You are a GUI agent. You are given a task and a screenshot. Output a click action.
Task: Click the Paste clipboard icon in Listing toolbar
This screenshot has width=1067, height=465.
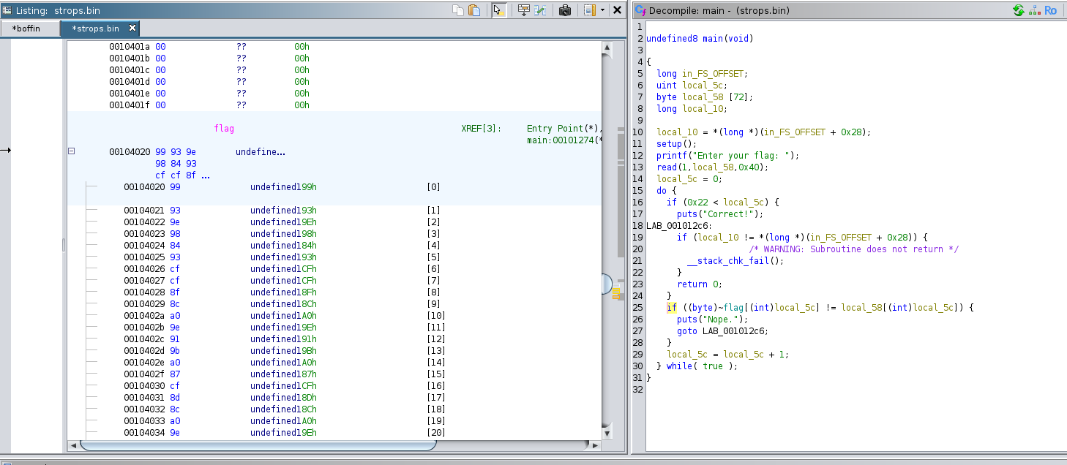[474, 10]
